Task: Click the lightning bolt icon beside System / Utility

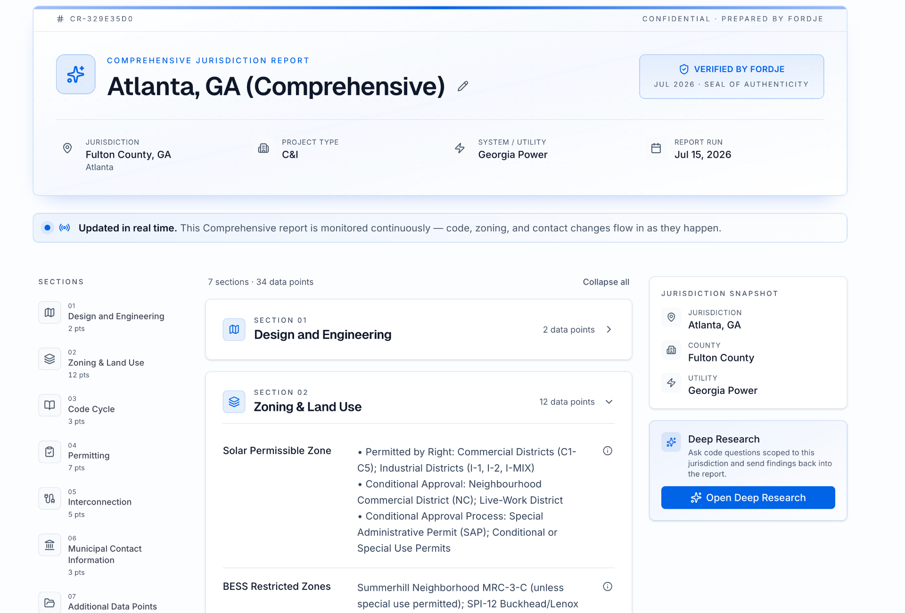Action: (460, 148)
